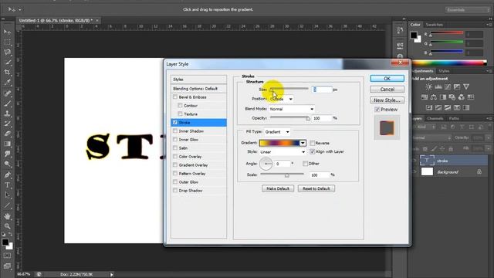Enable the Drop Shadow checkbox
The width and height of the screenshot is (494, 278).
pos(175,191)
